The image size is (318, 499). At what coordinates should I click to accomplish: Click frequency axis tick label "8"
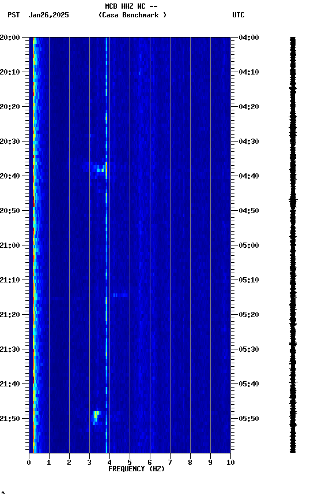tap(190, 463)
